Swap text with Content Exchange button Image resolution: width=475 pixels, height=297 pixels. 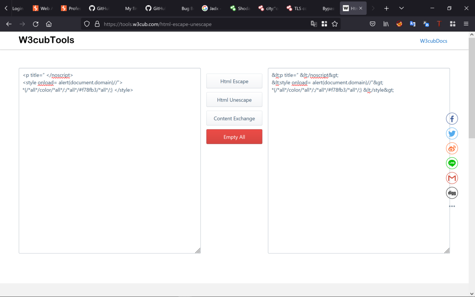click(234, 118)
